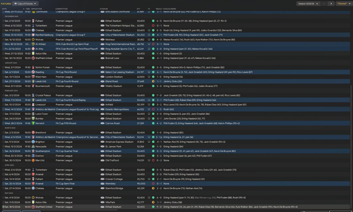Click the Reading club badge
353x212 pixels.
click(33, 72)
